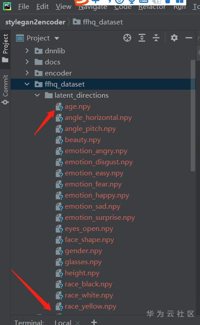Click the locate/select opened file crosshair icon
Screen dimensions: 200x325
coord(127,38)
